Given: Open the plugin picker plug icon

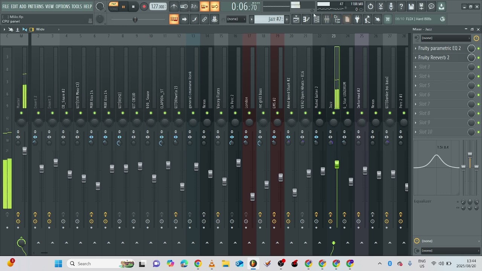Looking at the screenshot, I should 357,19.
